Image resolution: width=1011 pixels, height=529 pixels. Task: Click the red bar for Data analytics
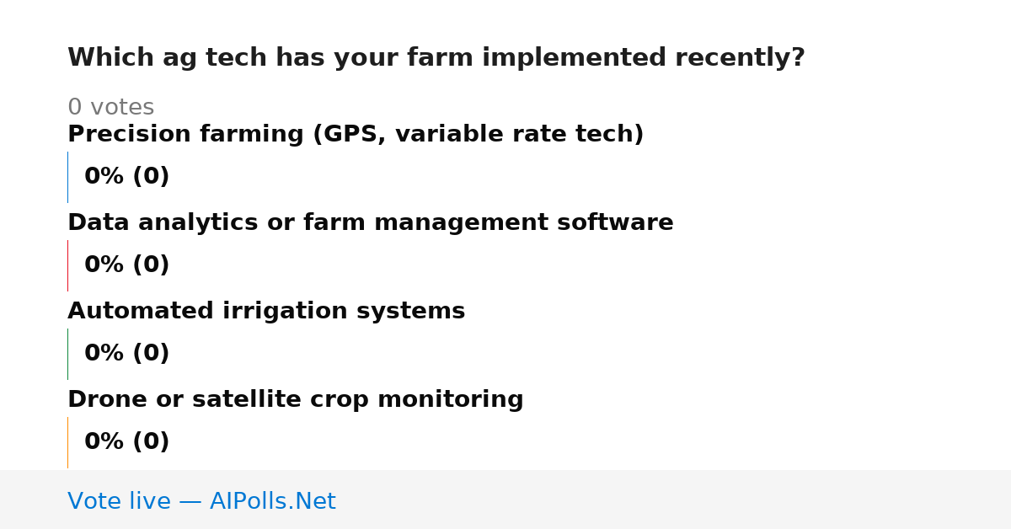point(67,265)
